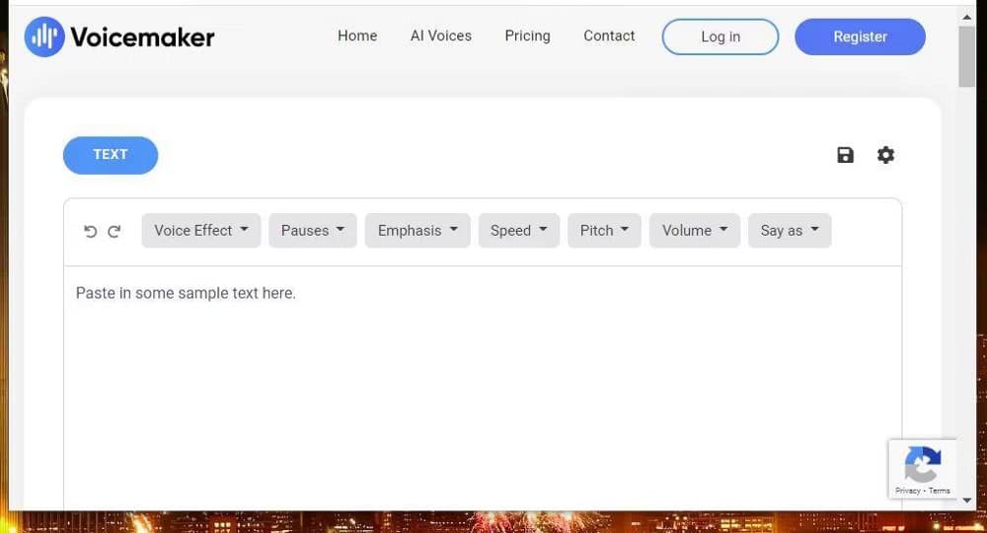Viewport: 987px width, 533px height.
Task: Open the Say as dropdown
Action: 790,230
